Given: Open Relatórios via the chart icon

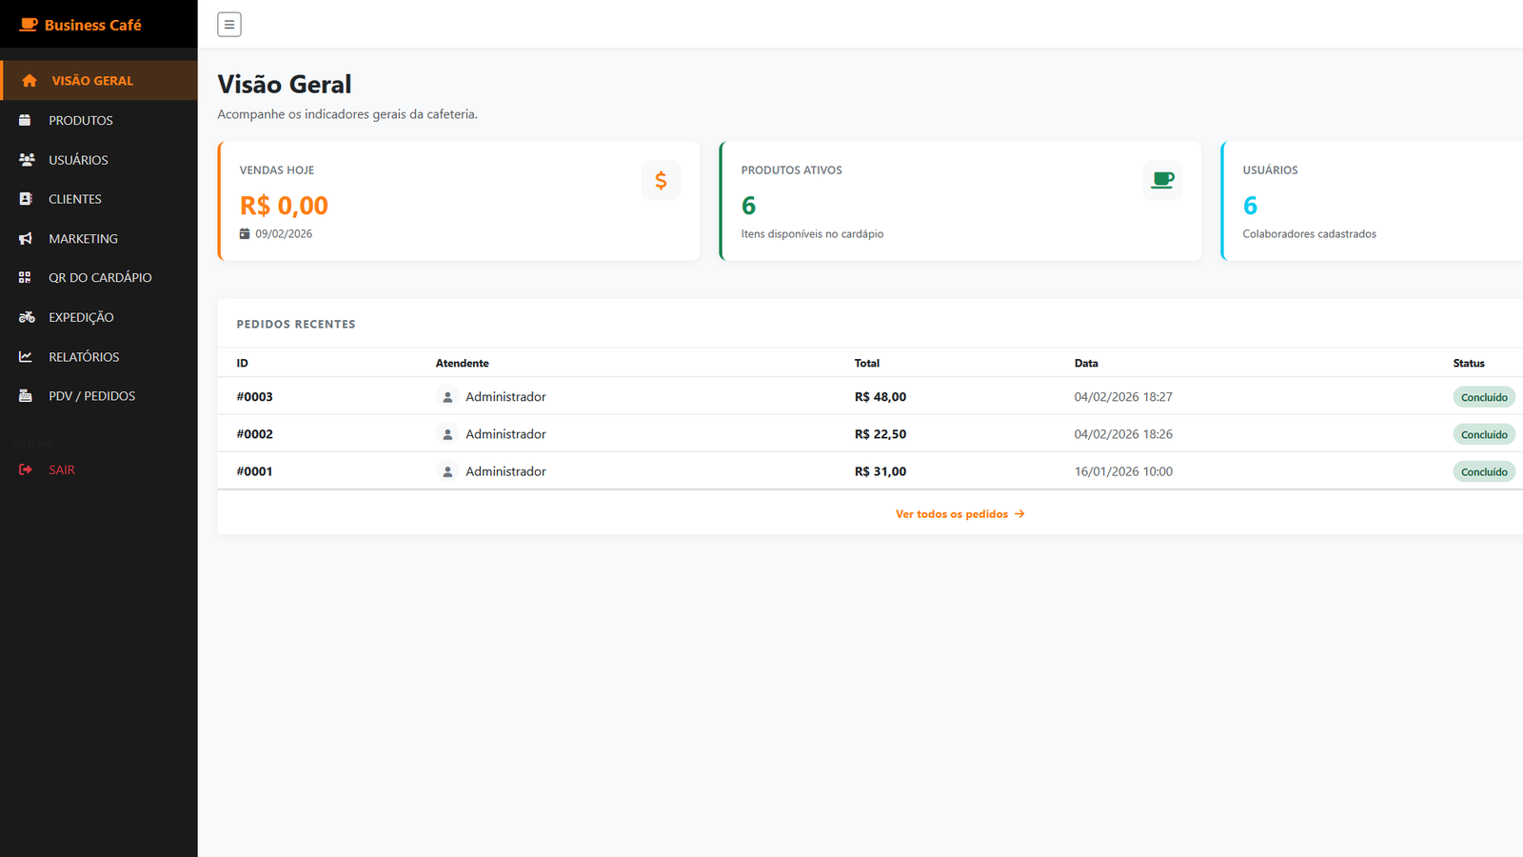Looking at the screenshot, I should click(x=27, y=356).
